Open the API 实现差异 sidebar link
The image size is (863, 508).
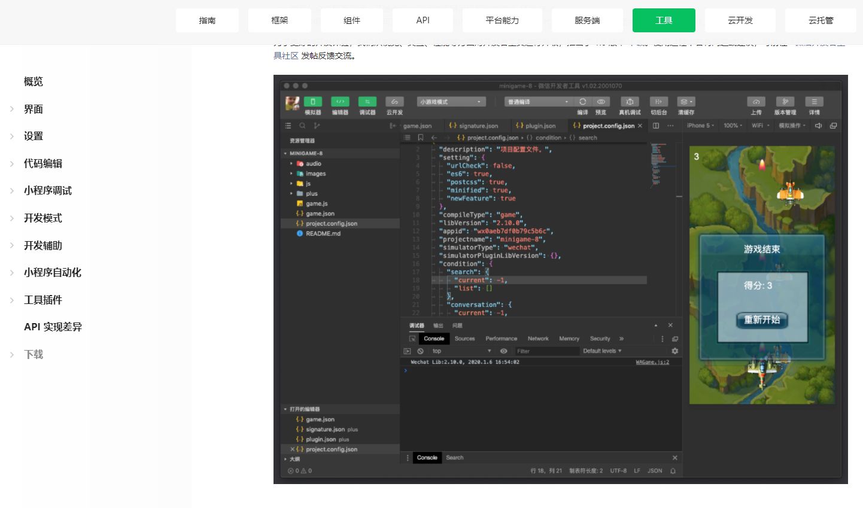53,327
